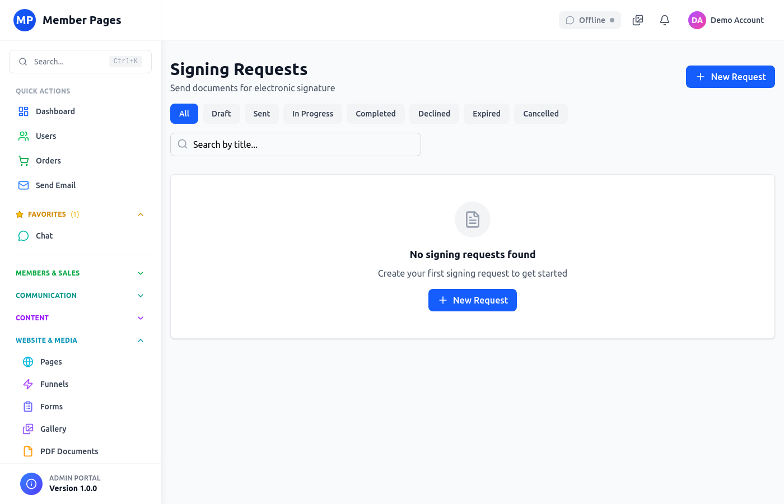Click the admin portal info icon
The height and width of the screenshot is (504, 784).
[31, 484]
